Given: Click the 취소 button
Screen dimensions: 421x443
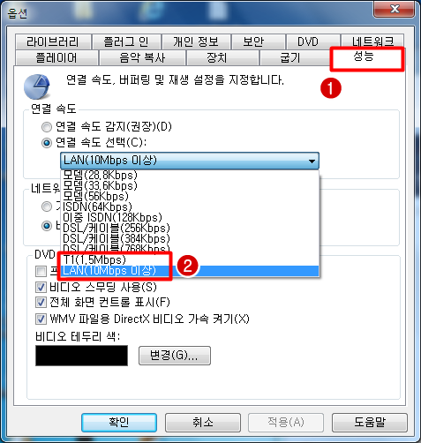Looking at the screenshot, I should tap(203, 423).
